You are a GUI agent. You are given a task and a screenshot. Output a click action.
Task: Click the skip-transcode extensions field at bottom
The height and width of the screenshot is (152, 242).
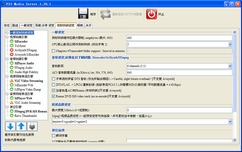coord(179,140)
